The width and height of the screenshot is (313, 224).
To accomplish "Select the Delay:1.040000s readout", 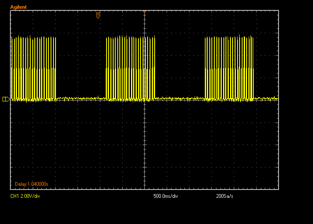I will pyautogui.click(x=32, y=184).
